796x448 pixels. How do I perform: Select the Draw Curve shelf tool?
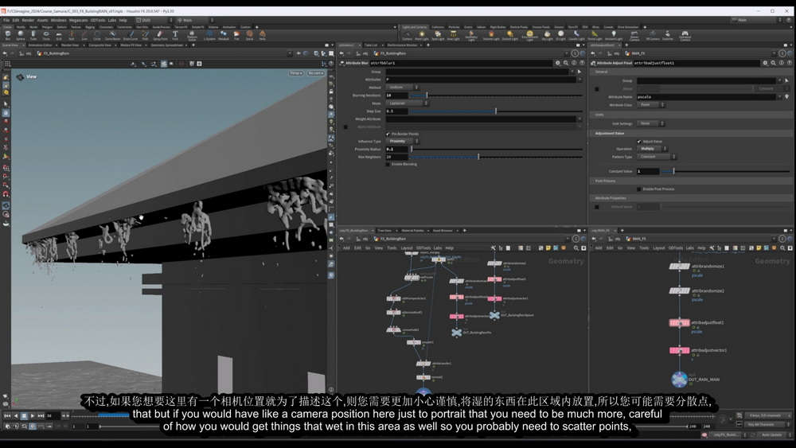click(x=131, y=35)
